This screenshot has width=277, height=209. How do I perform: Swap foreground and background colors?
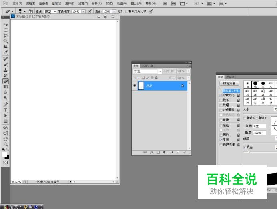click(x=8, y=149)
